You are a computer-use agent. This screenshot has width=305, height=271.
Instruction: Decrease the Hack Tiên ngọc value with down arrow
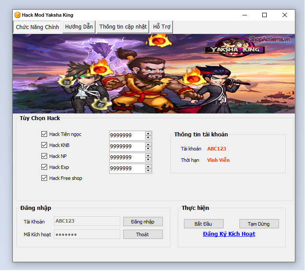(x=148, y=137)
